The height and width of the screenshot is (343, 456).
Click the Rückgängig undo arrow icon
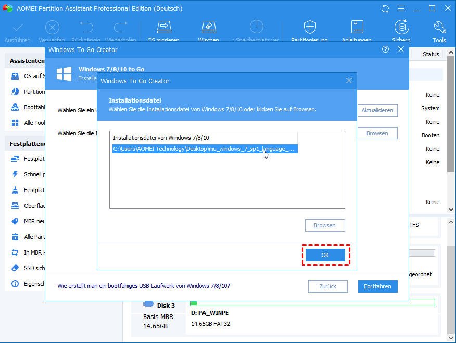click(x=86, y=27)
